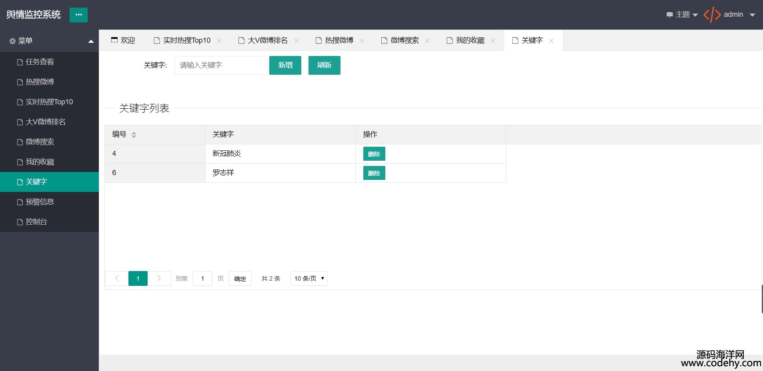Delete the 新冠肺炎 keyword row

[x=374, y=154]
